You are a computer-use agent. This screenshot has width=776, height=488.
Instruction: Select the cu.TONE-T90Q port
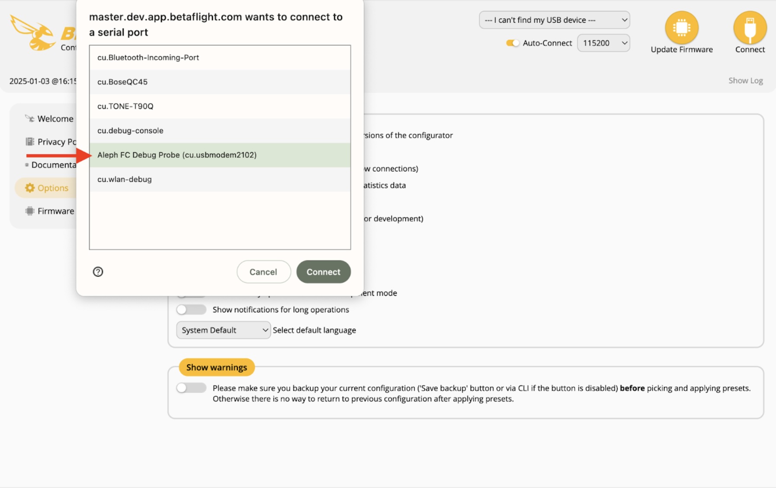coord(220,106)
